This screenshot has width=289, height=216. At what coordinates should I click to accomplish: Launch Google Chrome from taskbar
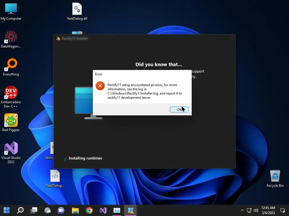(89, 210)
